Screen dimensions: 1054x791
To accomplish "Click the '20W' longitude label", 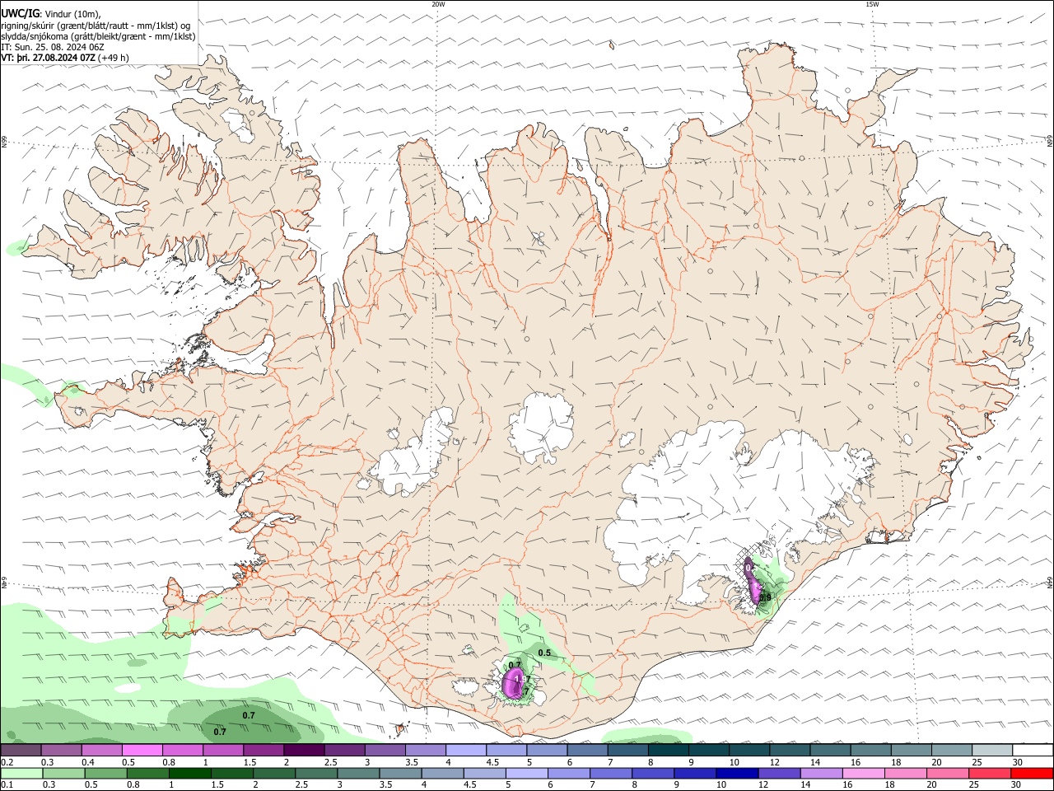I will 438,4.
